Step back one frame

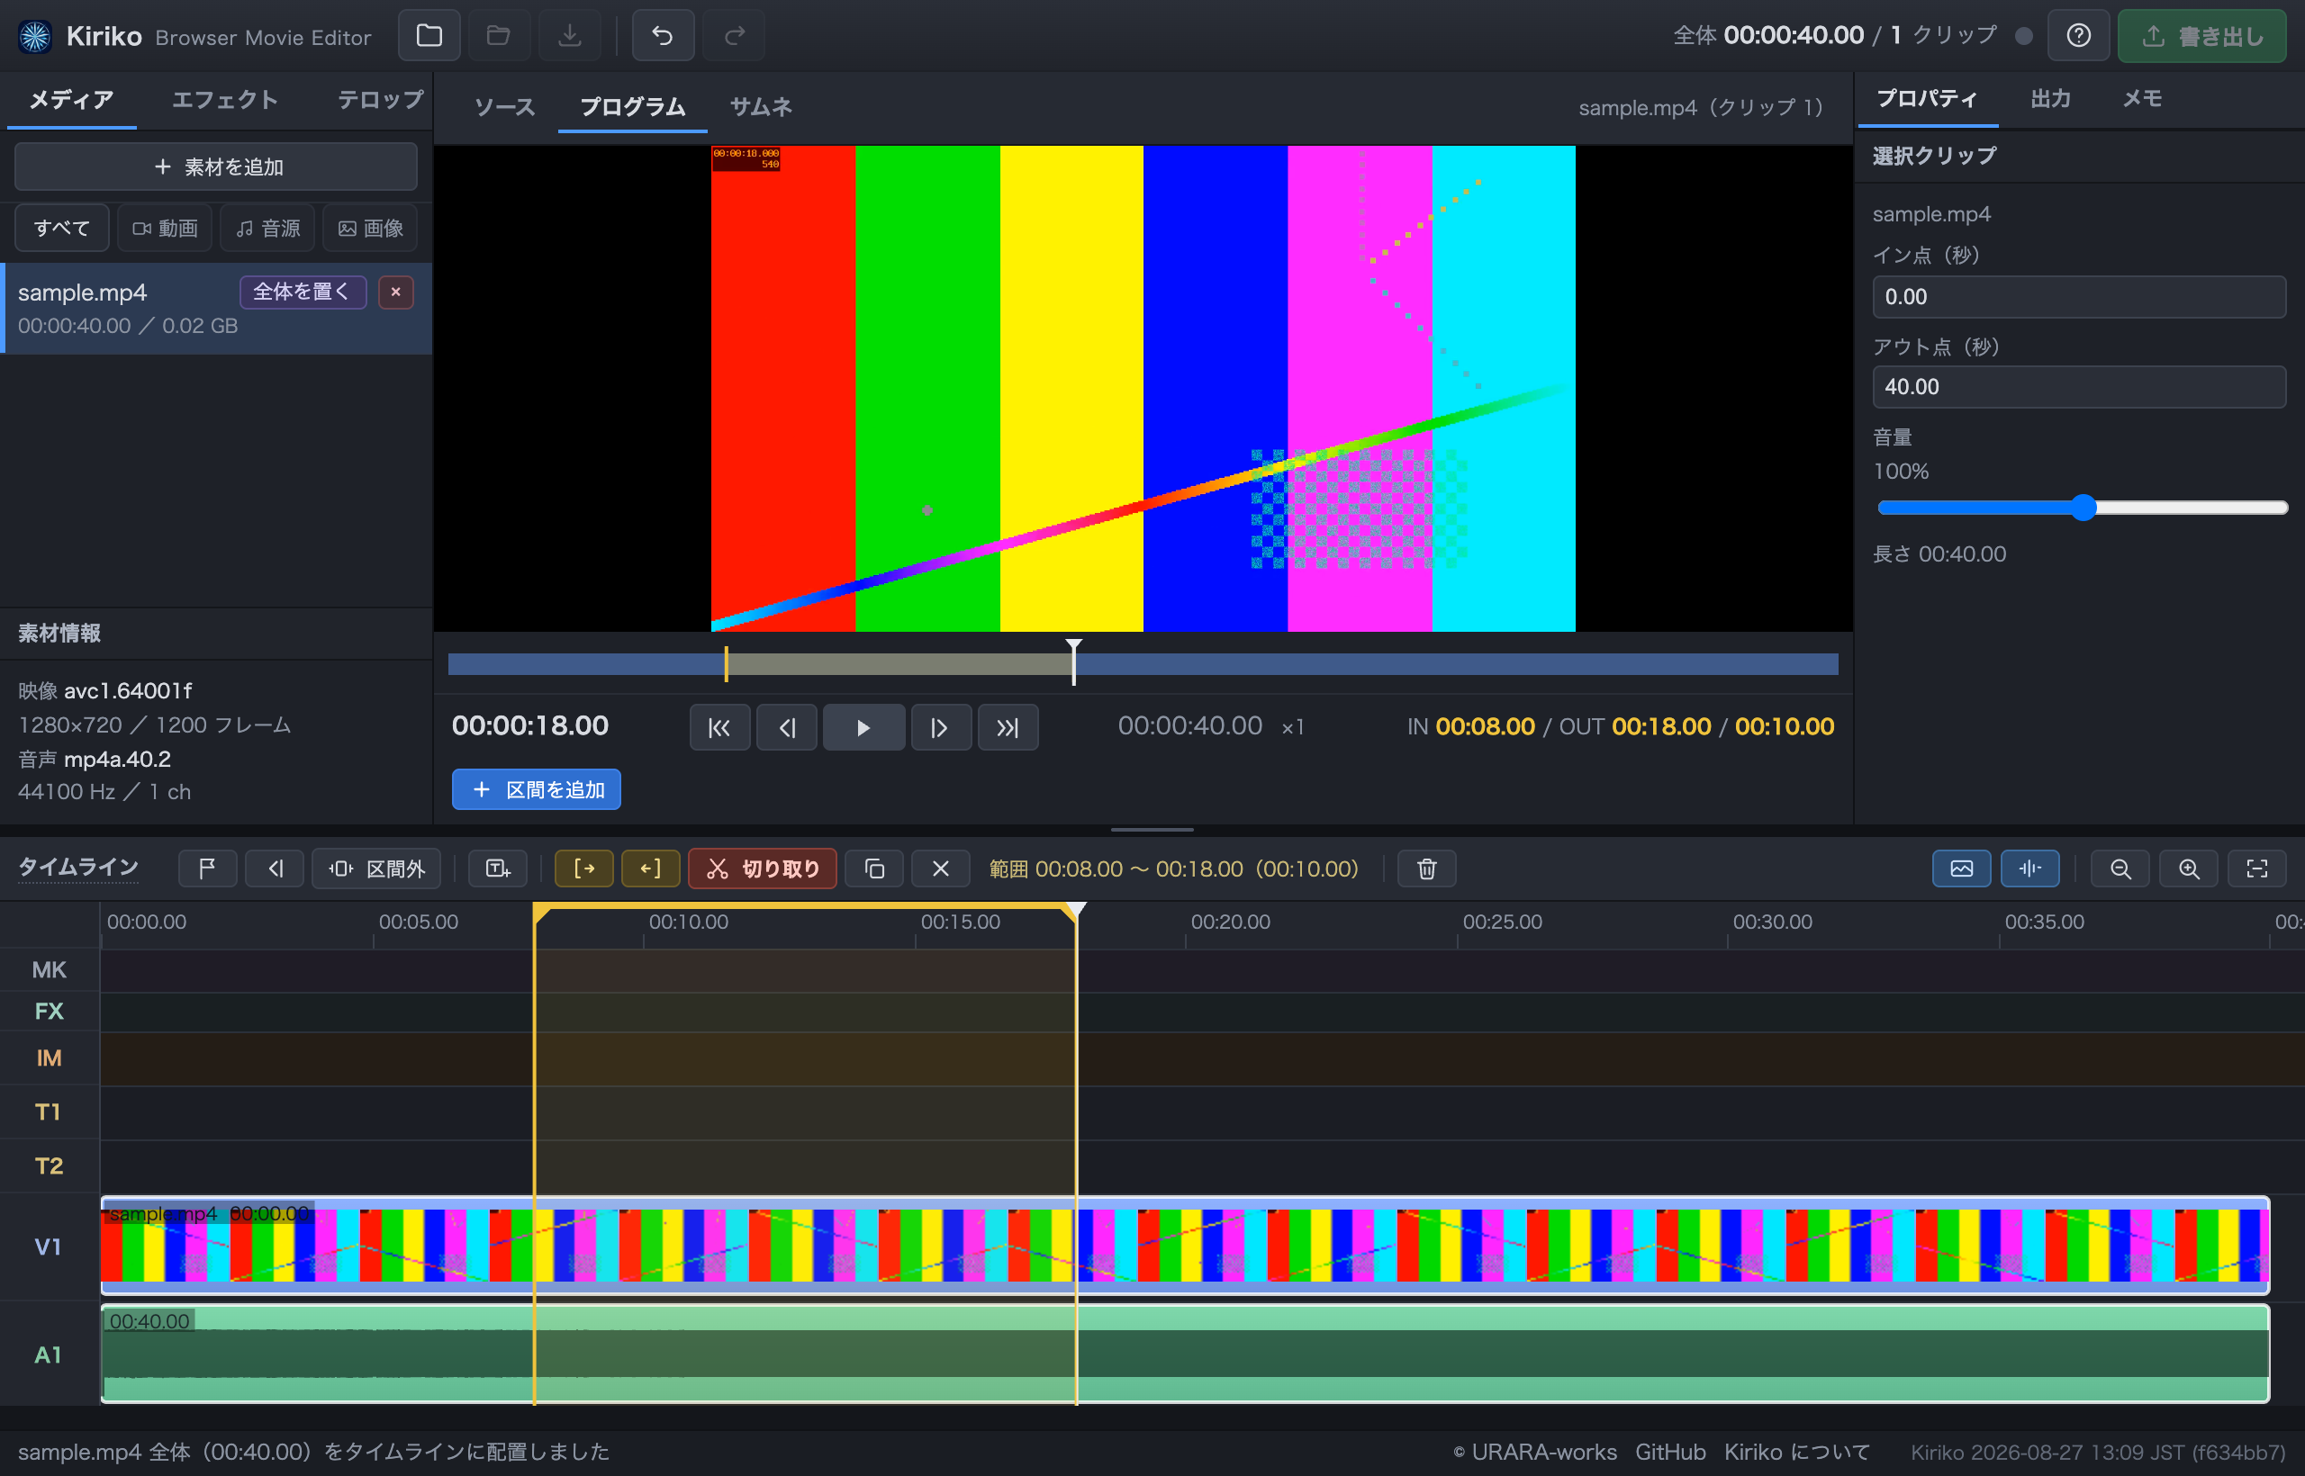click(786, 727)
